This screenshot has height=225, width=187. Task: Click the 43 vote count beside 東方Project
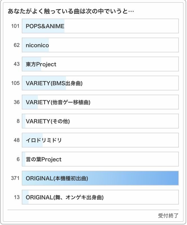(x=17, y=64)
